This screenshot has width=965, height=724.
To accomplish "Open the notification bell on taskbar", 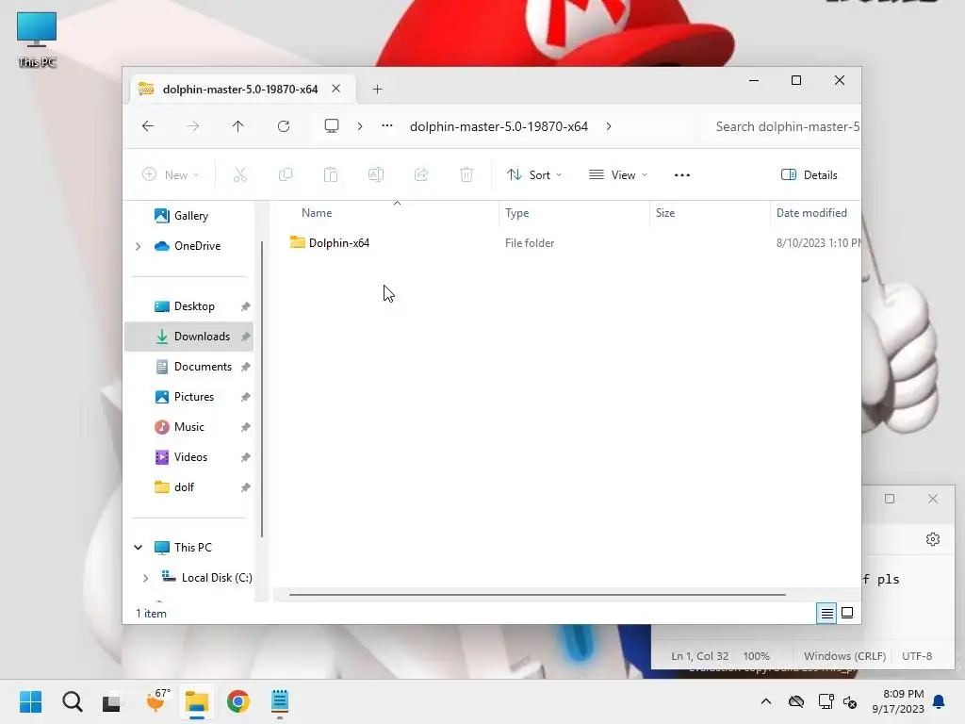I will tap(940, 701).
